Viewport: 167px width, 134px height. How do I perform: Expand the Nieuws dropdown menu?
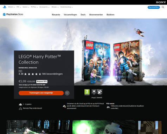[55, 7]
